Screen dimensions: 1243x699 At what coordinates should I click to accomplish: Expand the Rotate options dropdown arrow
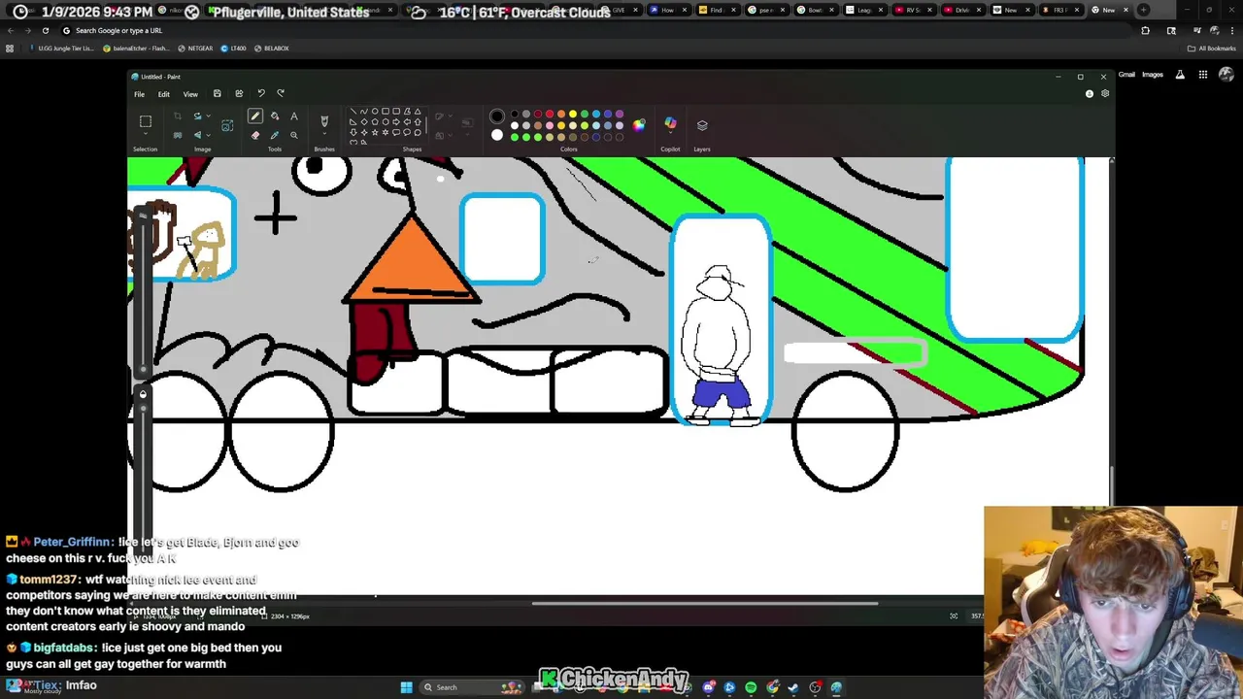[208, 116]
